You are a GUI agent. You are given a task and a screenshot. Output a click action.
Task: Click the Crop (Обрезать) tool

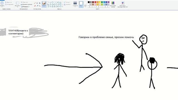pos(24,2)
